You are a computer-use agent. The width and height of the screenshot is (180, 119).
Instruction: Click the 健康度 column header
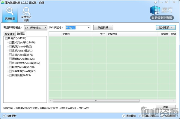tap(164, 34)
